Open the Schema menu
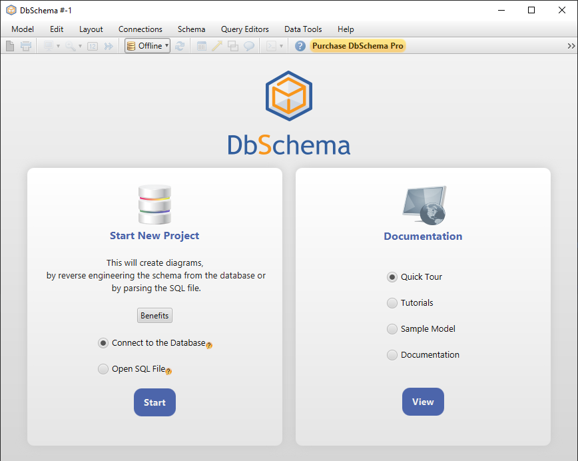The image size is (578, 461). click(191, 29)
